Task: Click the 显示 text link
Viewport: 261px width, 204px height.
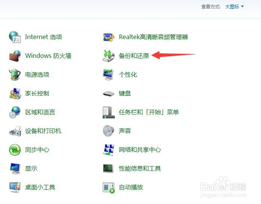Action: coord(31,168)
